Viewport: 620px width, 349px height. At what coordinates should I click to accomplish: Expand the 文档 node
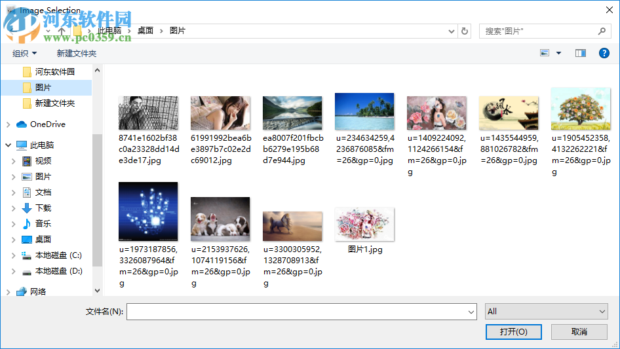point(14,193)
